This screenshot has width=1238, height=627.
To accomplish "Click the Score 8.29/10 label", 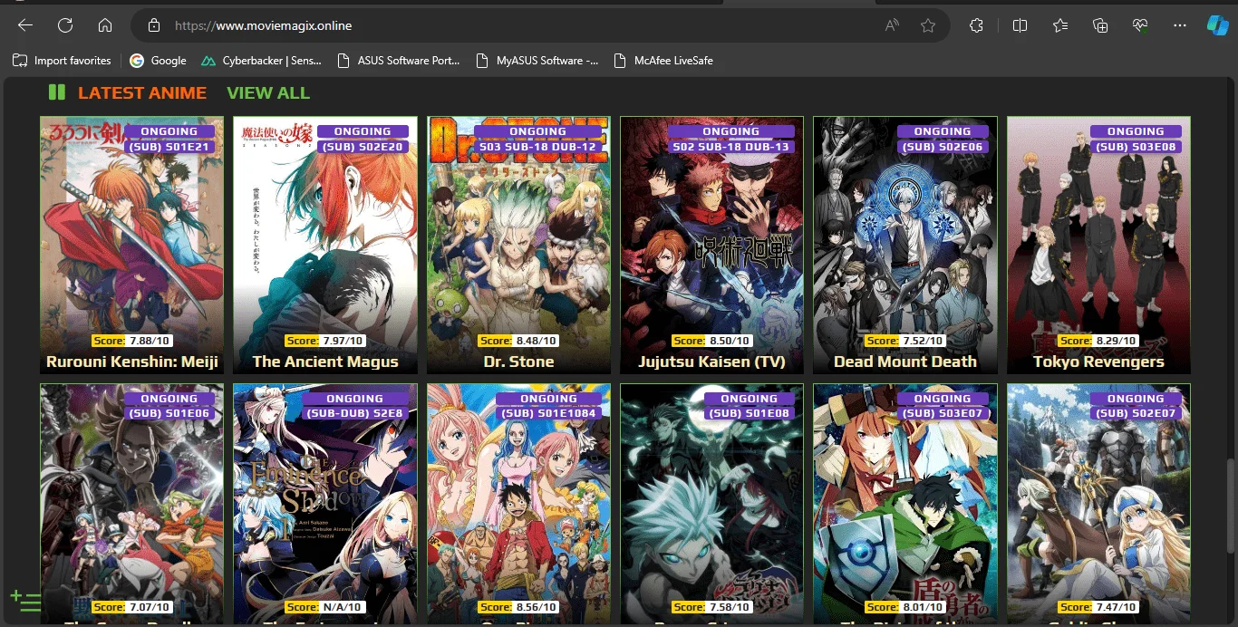I will tap(1098, 341).
